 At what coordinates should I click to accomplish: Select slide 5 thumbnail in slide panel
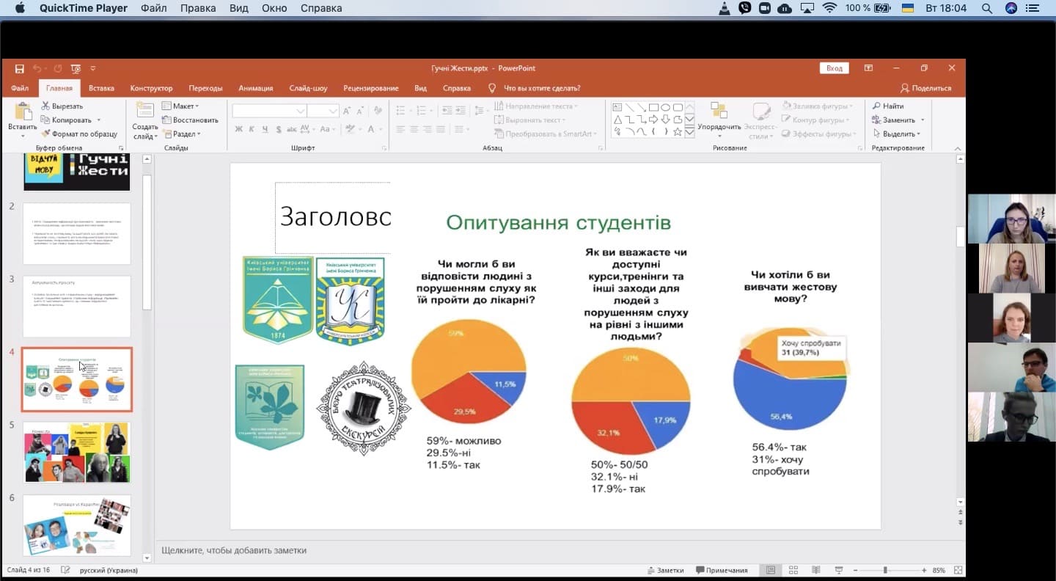click(x=77, y=452)
